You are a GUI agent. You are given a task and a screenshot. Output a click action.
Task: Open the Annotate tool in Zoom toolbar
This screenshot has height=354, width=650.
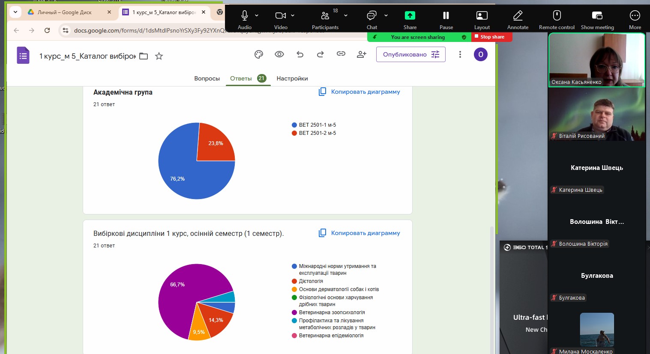(518, 20)
